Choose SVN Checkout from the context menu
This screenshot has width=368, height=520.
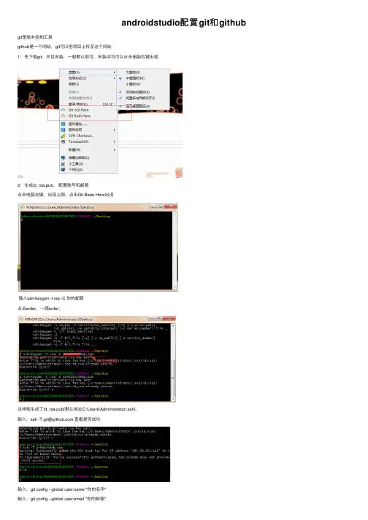point(81,136)
